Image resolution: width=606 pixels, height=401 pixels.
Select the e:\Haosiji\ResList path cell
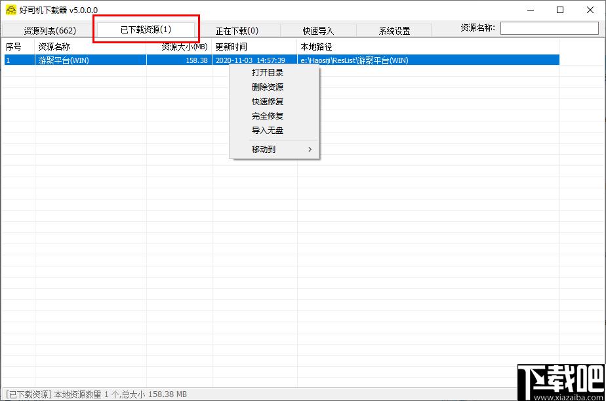(x=428, y=60)
